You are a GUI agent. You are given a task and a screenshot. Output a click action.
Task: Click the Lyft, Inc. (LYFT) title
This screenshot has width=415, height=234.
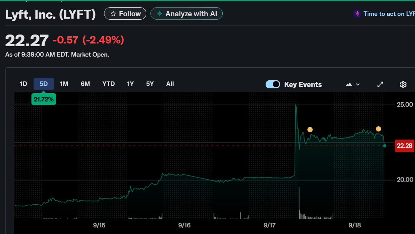pyautogui.click(x=50, y=14)
